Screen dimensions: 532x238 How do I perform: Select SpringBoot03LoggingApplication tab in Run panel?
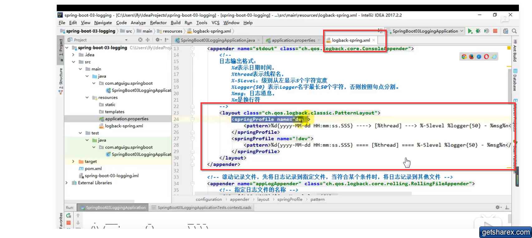[x=113, y=207]
